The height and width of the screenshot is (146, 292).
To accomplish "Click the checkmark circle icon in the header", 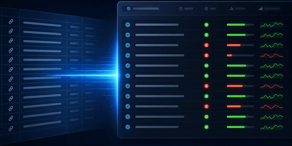I will click(206, 8).
